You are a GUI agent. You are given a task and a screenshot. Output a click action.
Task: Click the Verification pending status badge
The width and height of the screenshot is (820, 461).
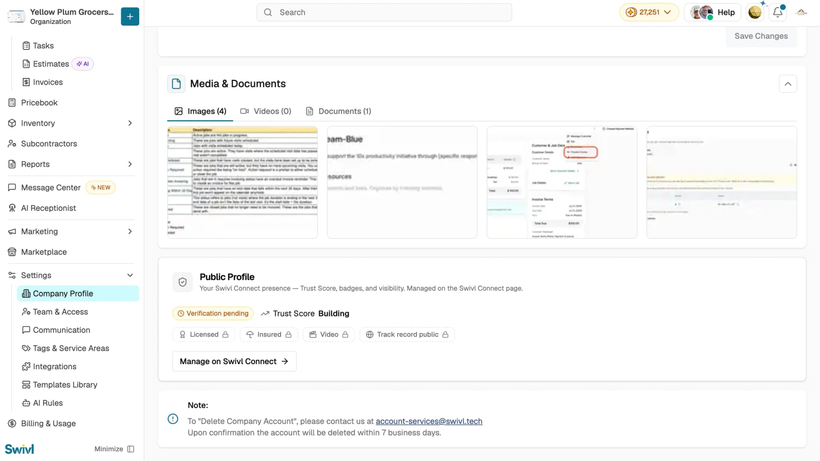click(x=213, y=313)
